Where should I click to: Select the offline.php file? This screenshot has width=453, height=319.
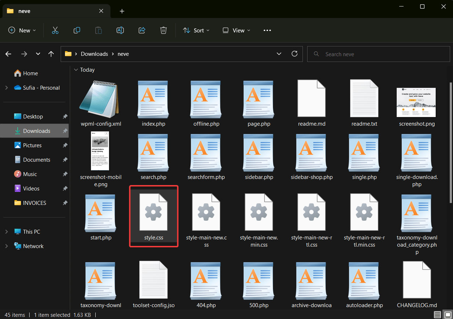point(206,104)
